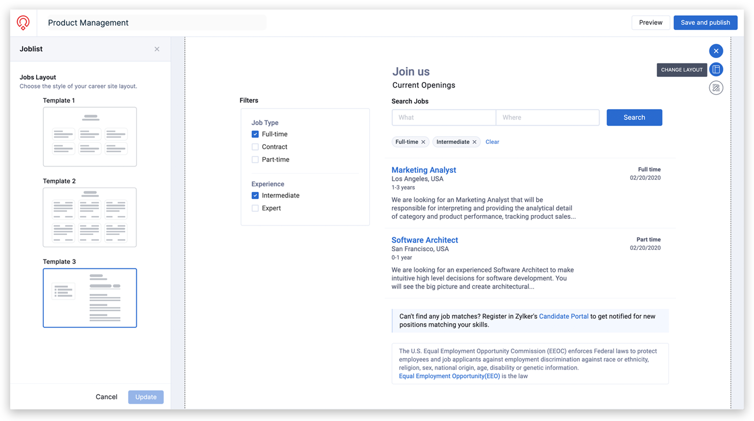Click the red app logo icon
The height and width of the screenshot is (421, 754).
[x=23, y=22]
